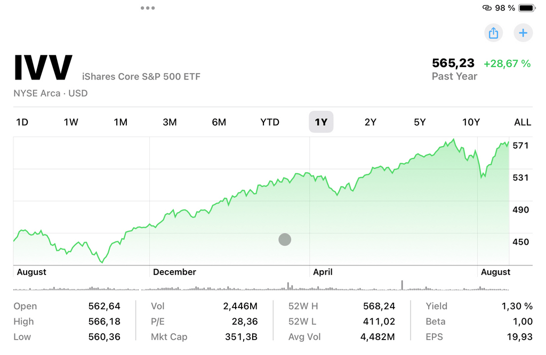Select the 6M chart period
This screenshot has width=546, height=355.
[x=219, y=122]
